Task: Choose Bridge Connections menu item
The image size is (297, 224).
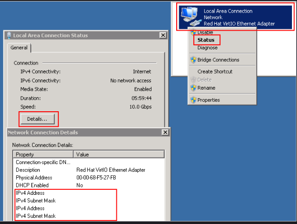Action: (218, 60)
